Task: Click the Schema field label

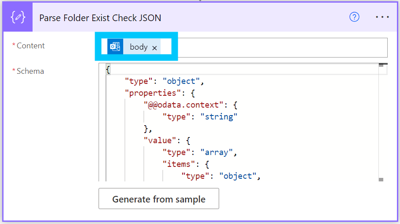Action: (x=30, y=71)
